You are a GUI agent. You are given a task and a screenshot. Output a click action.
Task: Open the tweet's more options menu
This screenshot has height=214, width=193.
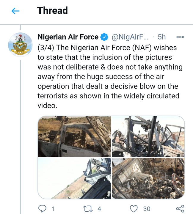180,37
